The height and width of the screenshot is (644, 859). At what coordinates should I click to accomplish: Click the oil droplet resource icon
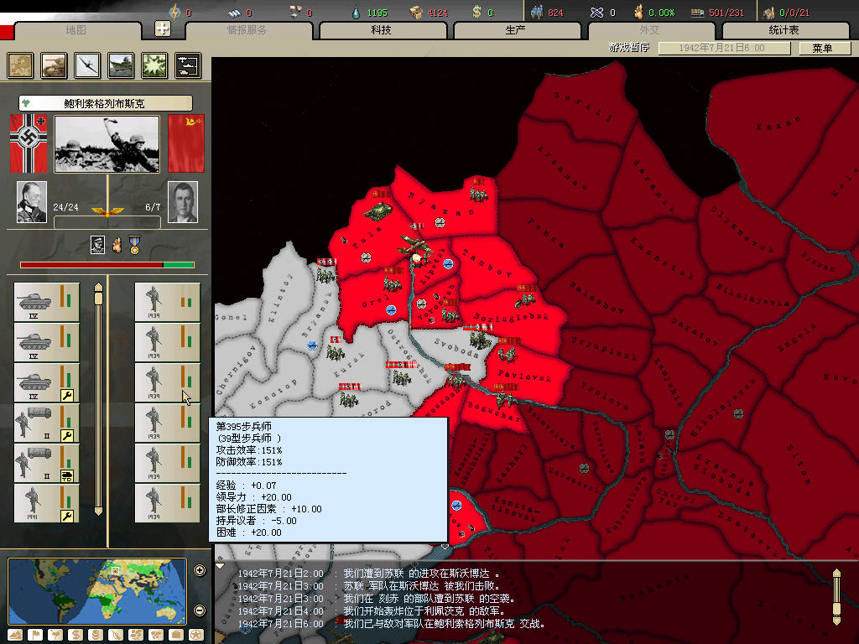(356, 12)
